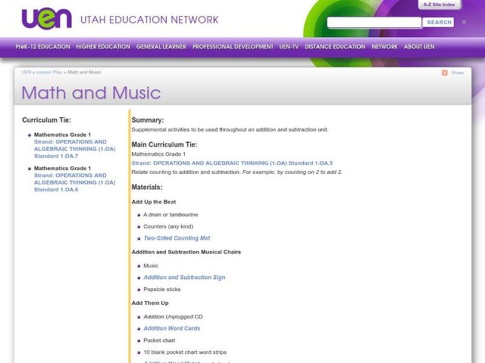This screenshot has width=485, height=363.
Task: Click the orange Share icon
Action: [444, 72]
